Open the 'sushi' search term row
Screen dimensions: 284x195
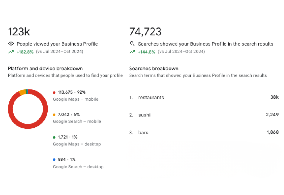tap(204, 115)
